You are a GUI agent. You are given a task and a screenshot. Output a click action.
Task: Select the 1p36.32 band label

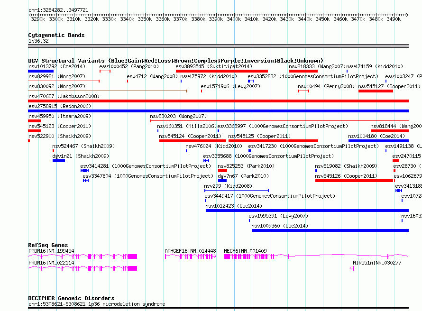tap(38, 41)
